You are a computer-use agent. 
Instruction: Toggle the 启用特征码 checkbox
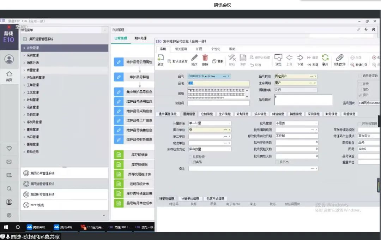click(x=360, y=76)
